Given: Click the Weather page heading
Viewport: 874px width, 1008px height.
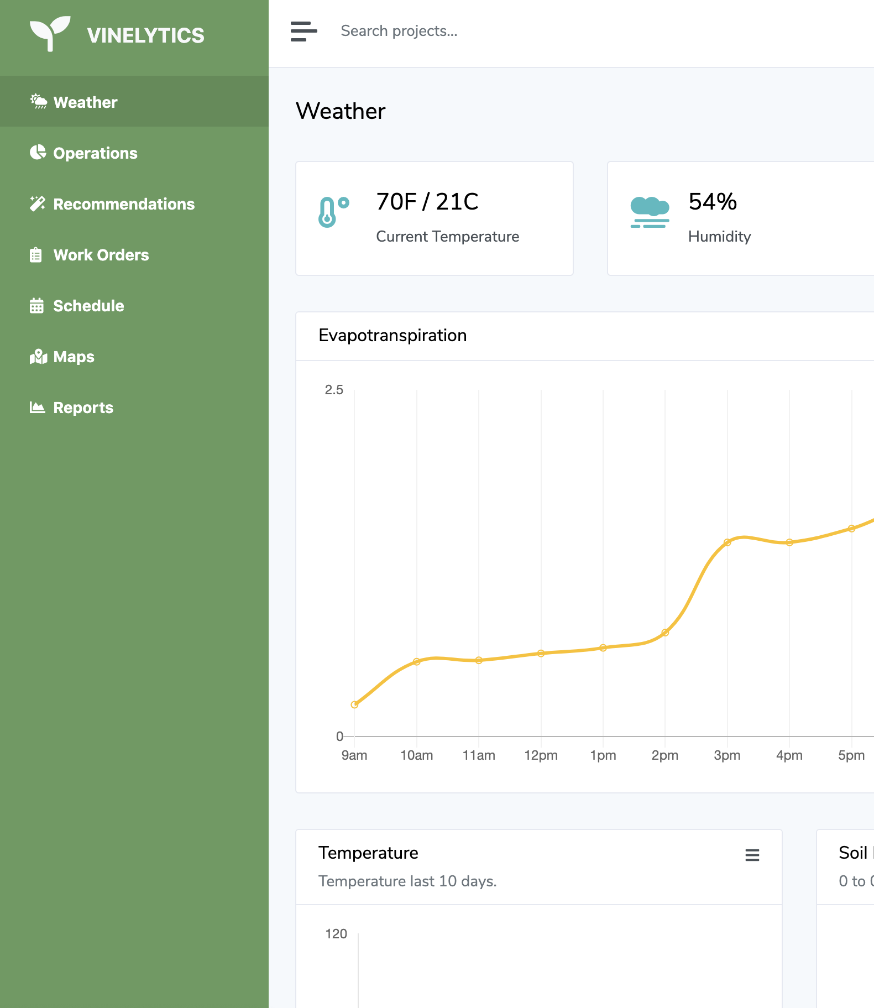Looking at the screenshot, I should [341, 111].
